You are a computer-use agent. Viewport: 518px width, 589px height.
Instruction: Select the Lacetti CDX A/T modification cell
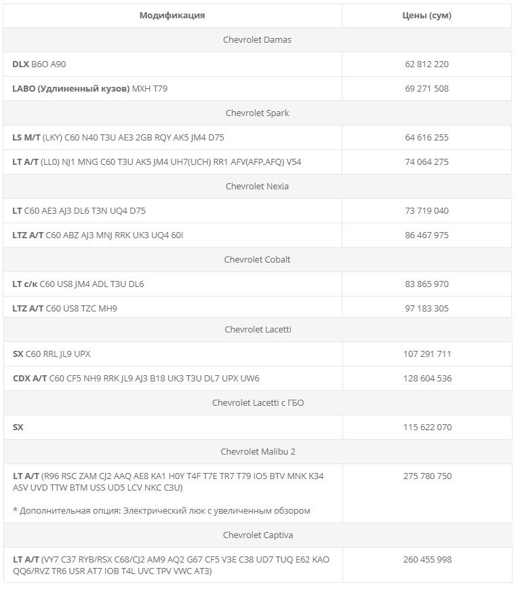(x=136, y=378)
